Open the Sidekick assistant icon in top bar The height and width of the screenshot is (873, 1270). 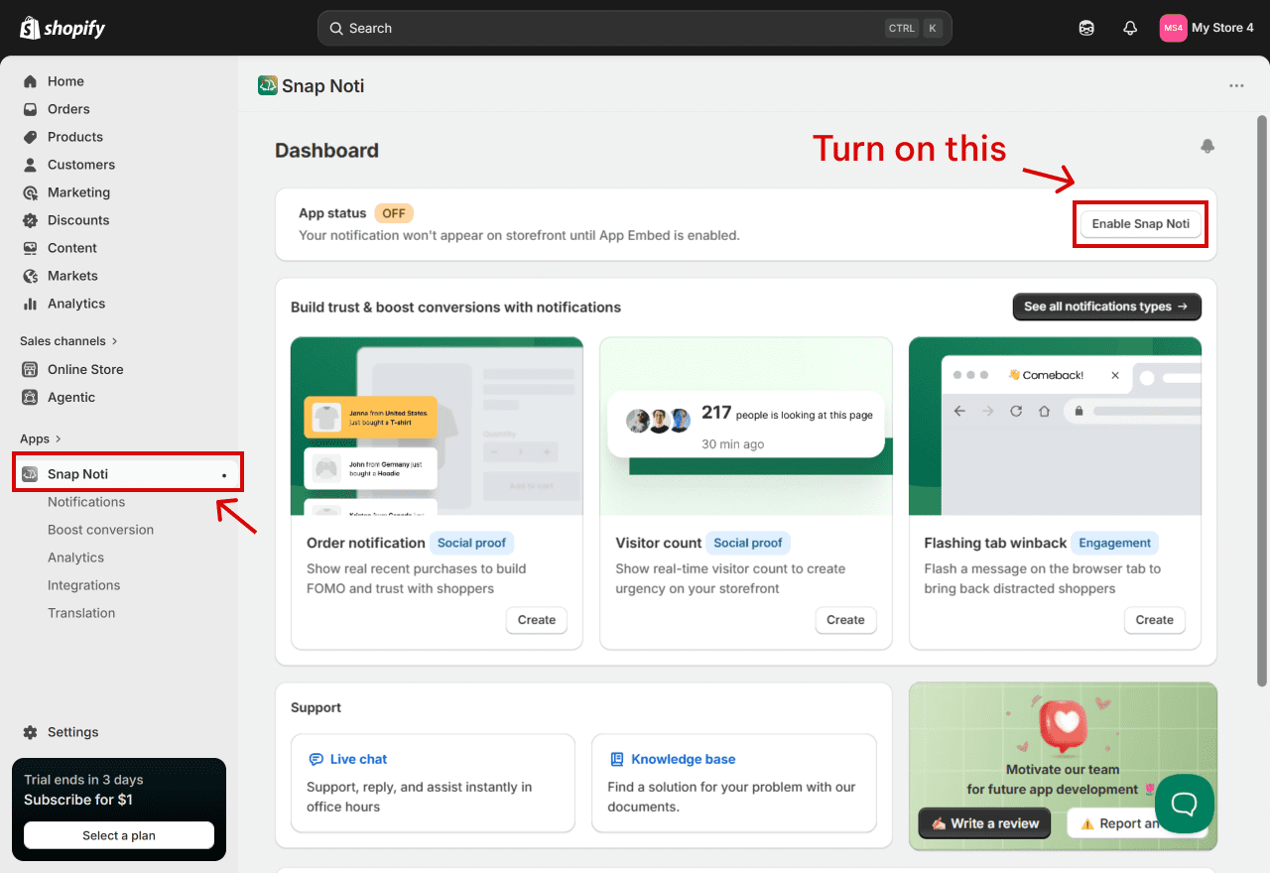1086,28
